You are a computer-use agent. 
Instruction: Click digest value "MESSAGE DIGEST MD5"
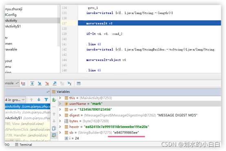click(x=177, y=115)
